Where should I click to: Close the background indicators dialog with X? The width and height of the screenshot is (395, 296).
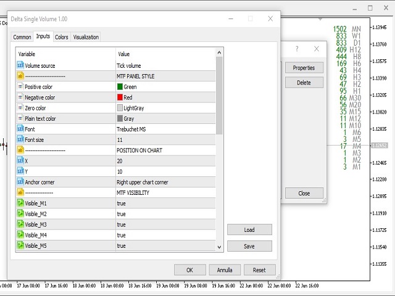pyautogui.click(x=317, y=49)
